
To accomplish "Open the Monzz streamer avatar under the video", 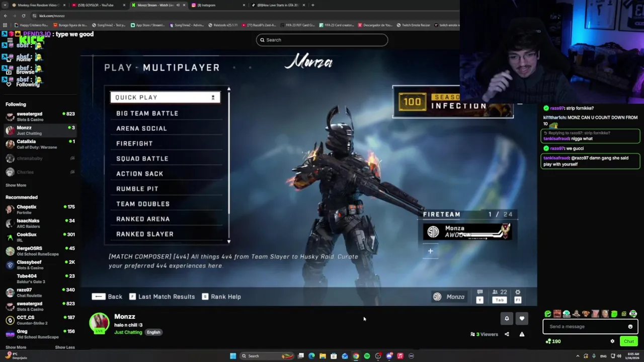I will coord(99,323).
